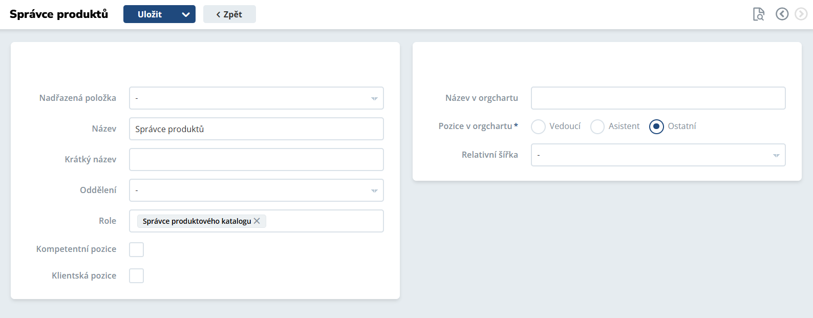Click the Uložit save button
The height and width of the screenshot is (318, 813).
coord(149,14)
